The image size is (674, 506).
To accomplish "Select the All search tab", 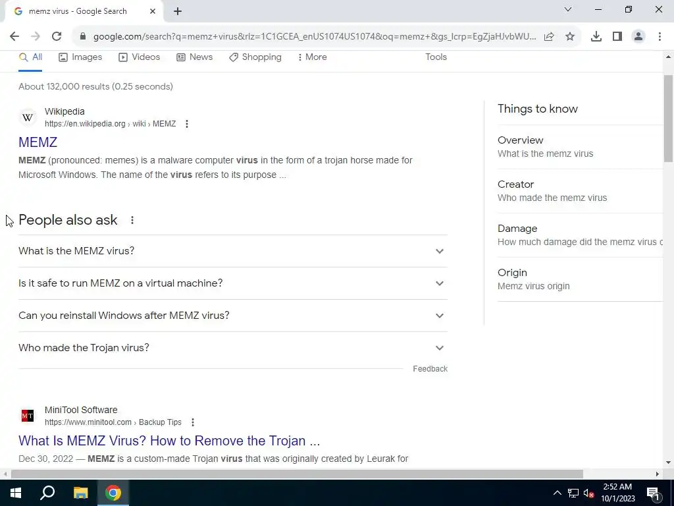I will (30, 57).
